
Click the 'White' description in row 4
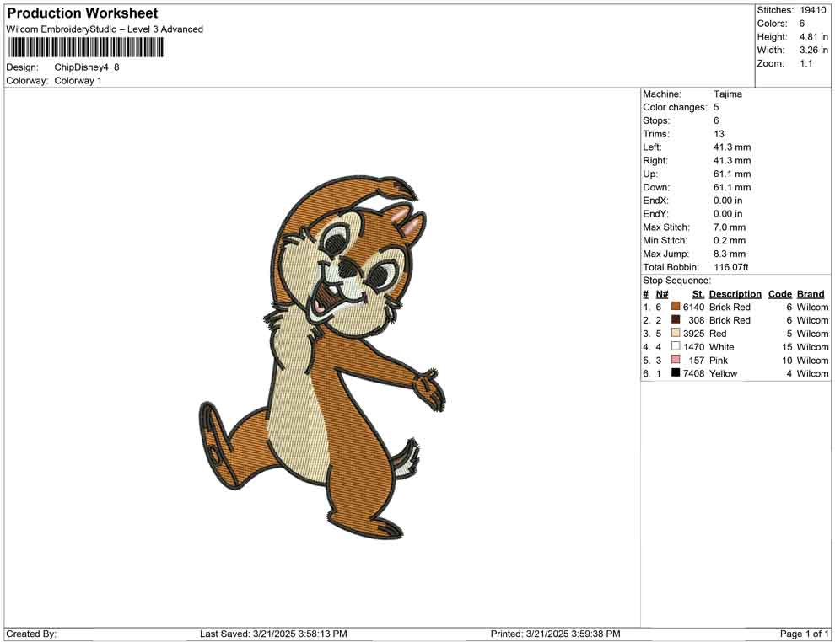722,347
